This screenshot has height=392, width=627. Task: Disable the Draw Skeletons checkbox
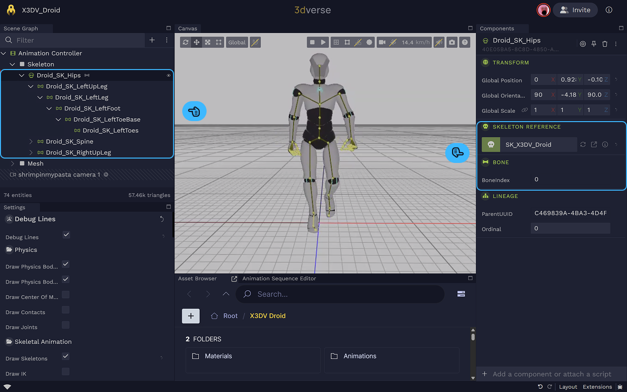click(66, 356)
